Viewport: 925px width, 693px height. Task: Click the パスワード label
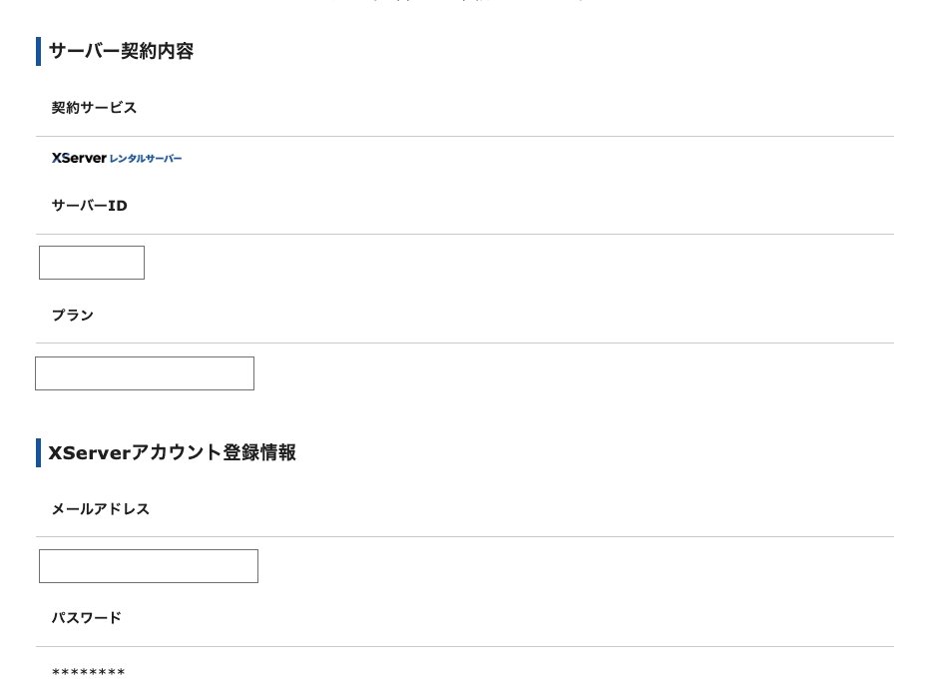pyautogui.click(x=86, y=618)
